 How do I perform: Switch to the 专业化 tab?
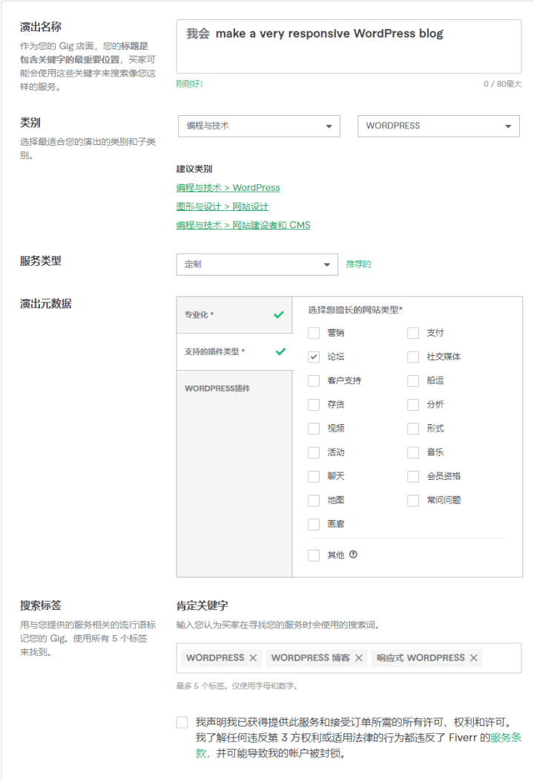pyautogui.click(x=234, y=314)
